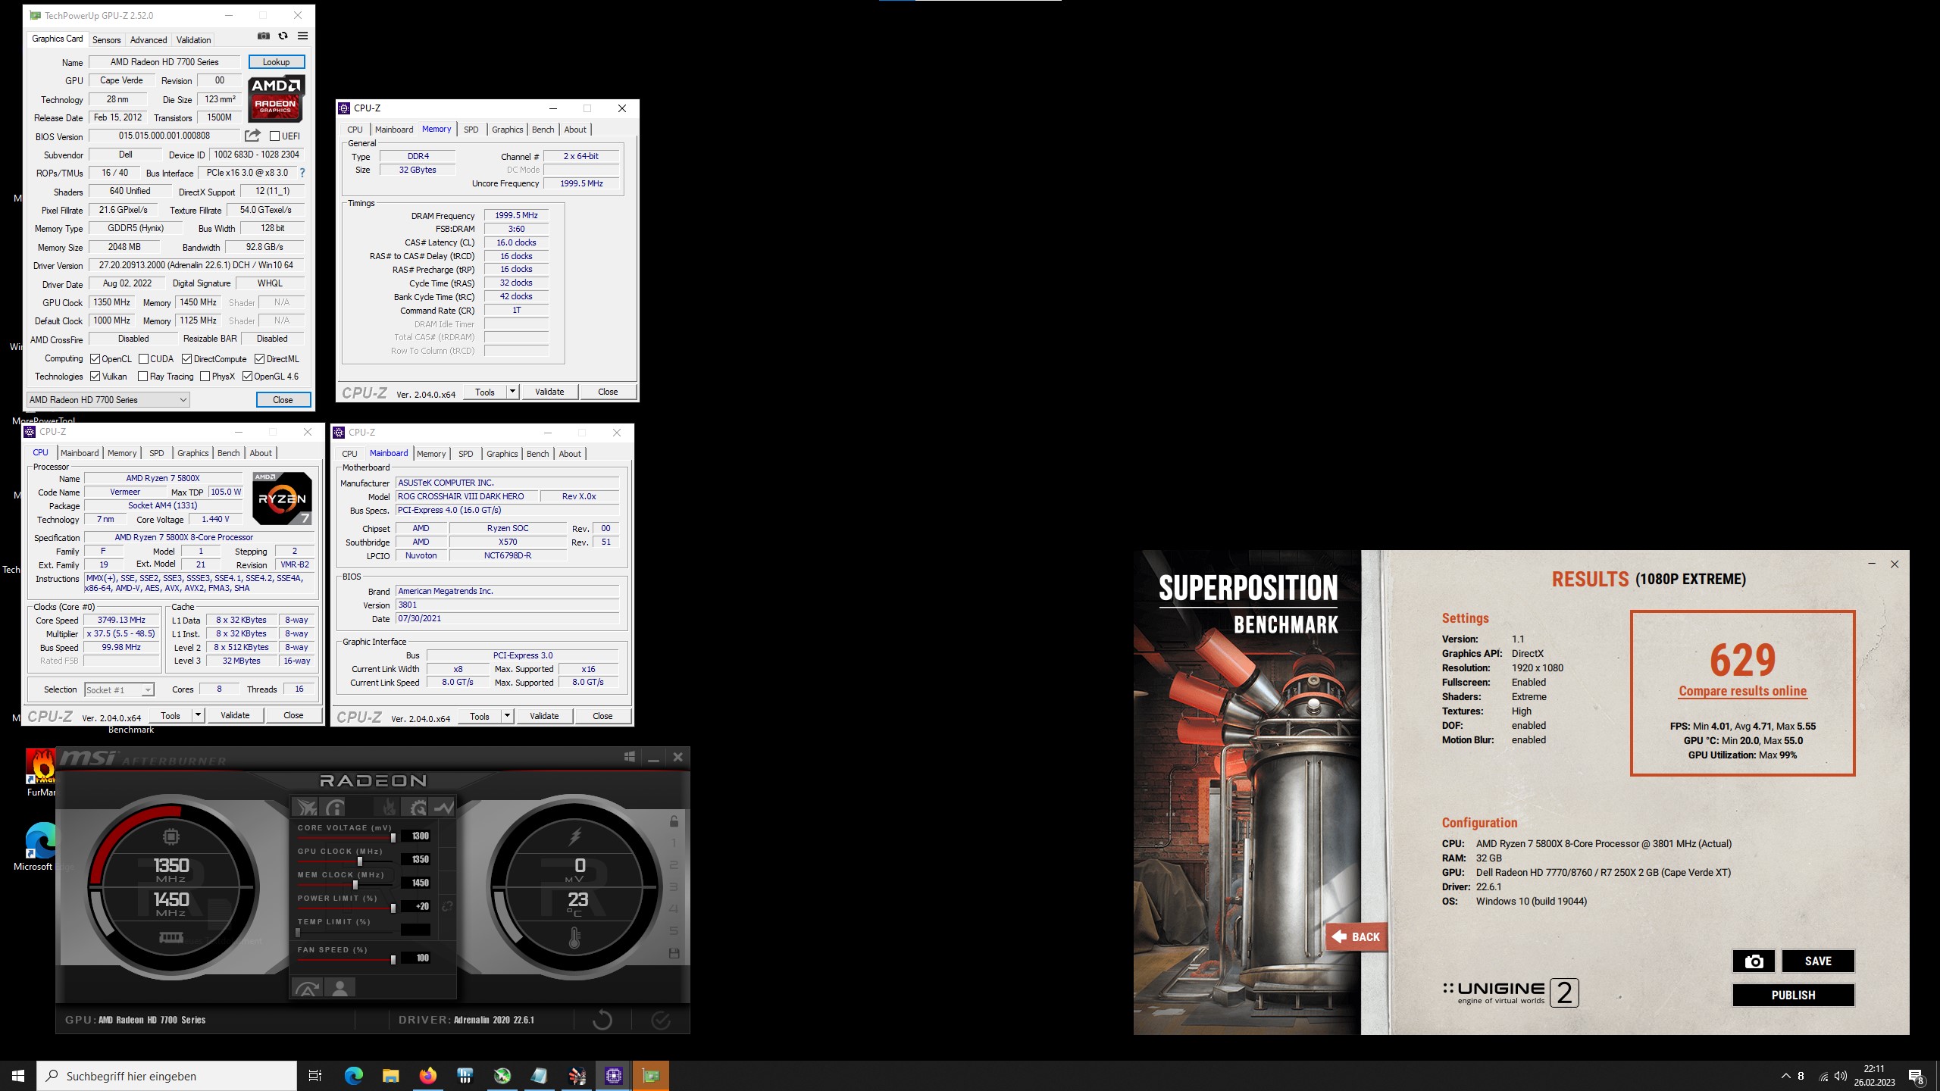Click the SAVE button in Superposition

pos(1817,961)
